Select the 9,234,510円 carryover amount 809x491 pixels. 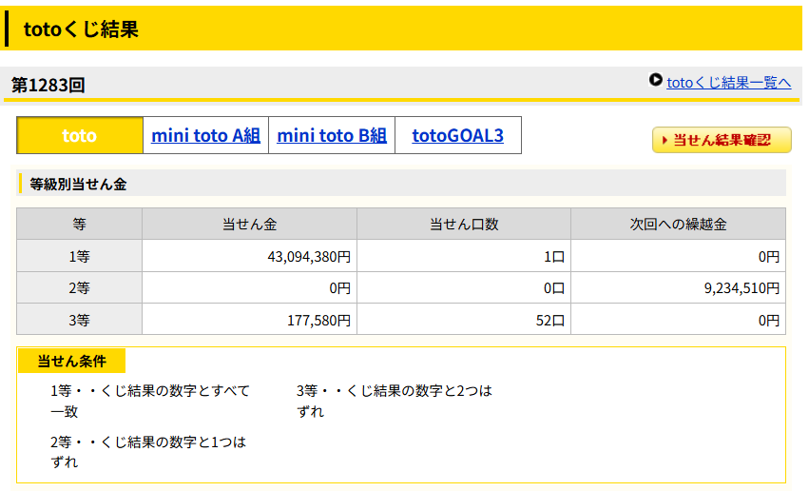coord(678,288)
